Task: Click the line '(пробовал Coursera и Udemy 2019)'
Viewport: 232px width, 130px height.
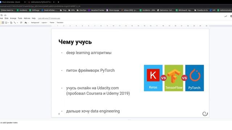Action: (98, 94)
